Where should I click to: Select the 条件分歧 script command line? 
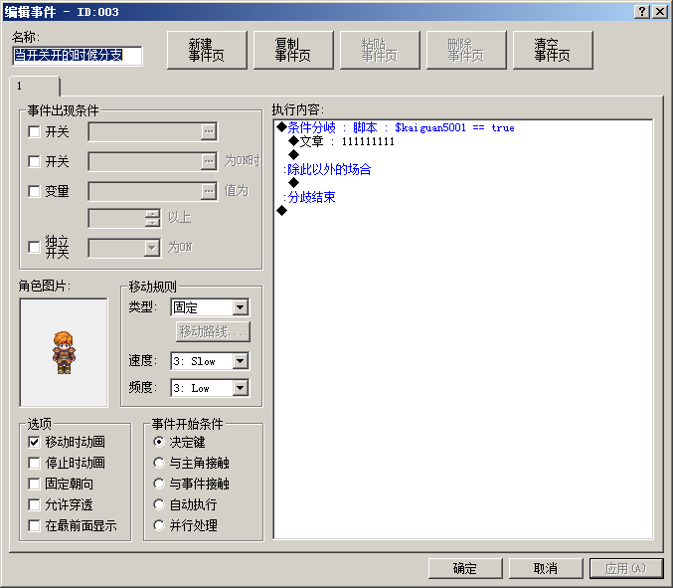tap(396, 127)
